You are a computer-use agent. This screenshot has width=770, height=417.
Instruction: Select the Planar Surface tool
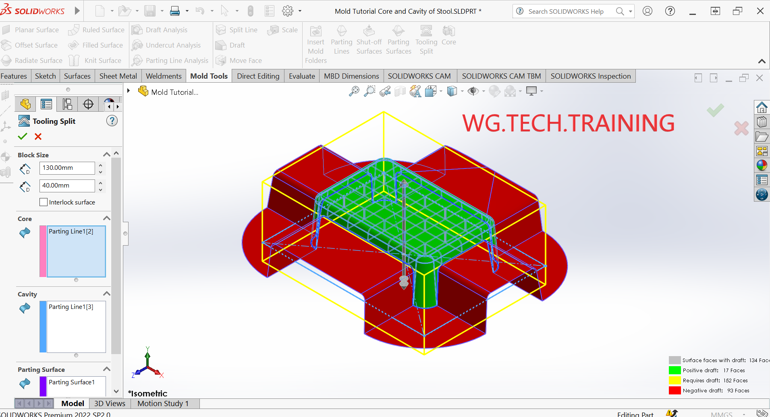pos(30,30)
